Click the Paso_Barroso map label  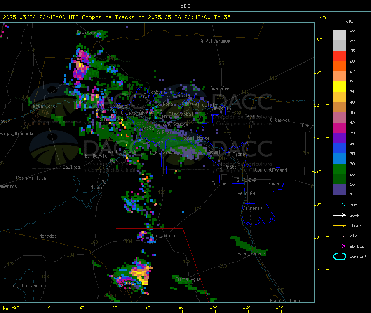(252, 254)
